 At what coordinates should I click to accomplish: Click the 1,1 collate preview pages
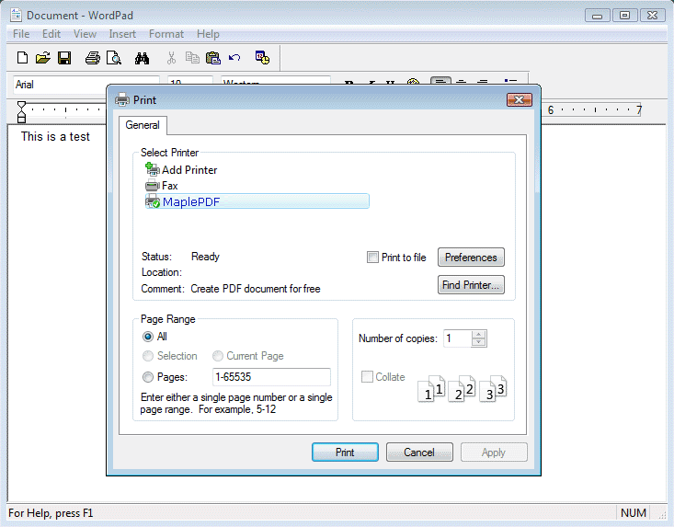pyautogui.click(x=431, y=389)
